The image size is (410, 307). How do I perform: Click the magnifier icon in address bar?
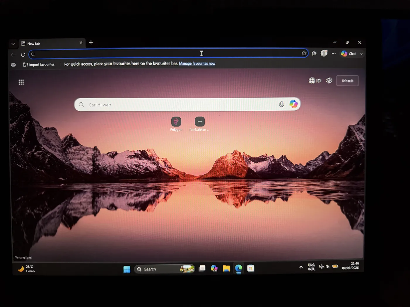tap(33, 55)
